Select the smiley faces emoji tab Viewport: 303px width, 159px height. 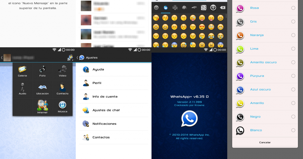pyautogui.click(x=165, y=7)
